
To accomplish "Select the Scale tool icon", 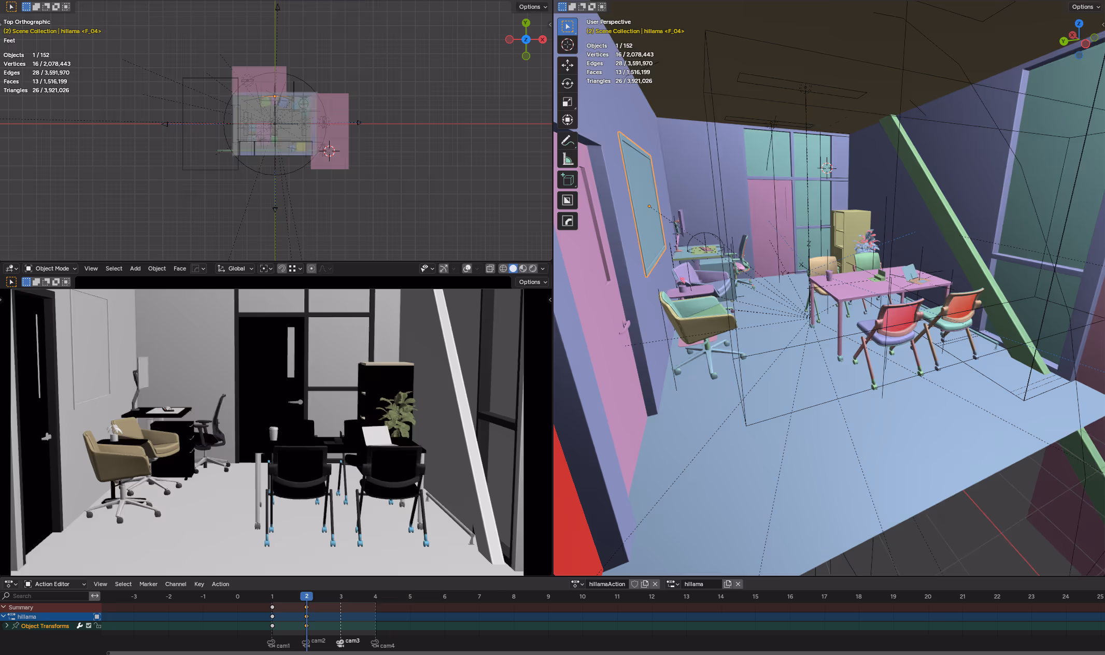I will [568, 102].
